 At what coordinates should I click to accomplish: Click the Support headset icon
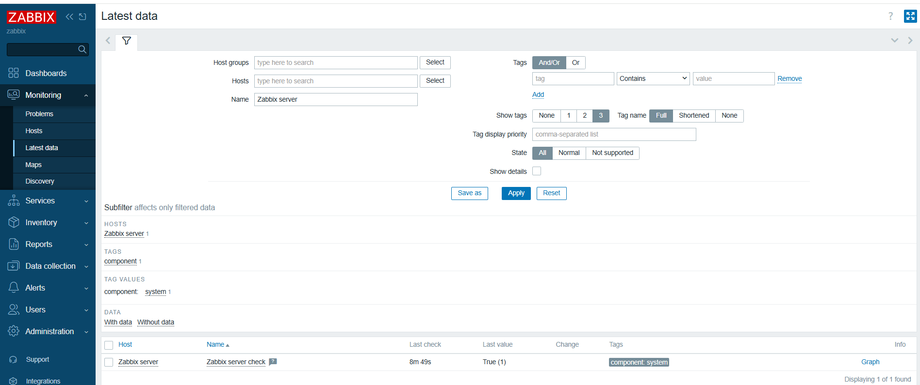pyautogui.click(x=13, y=359)
